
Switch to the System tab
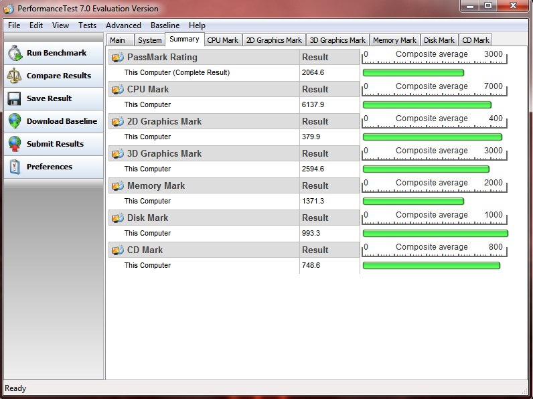coord(149,40)
